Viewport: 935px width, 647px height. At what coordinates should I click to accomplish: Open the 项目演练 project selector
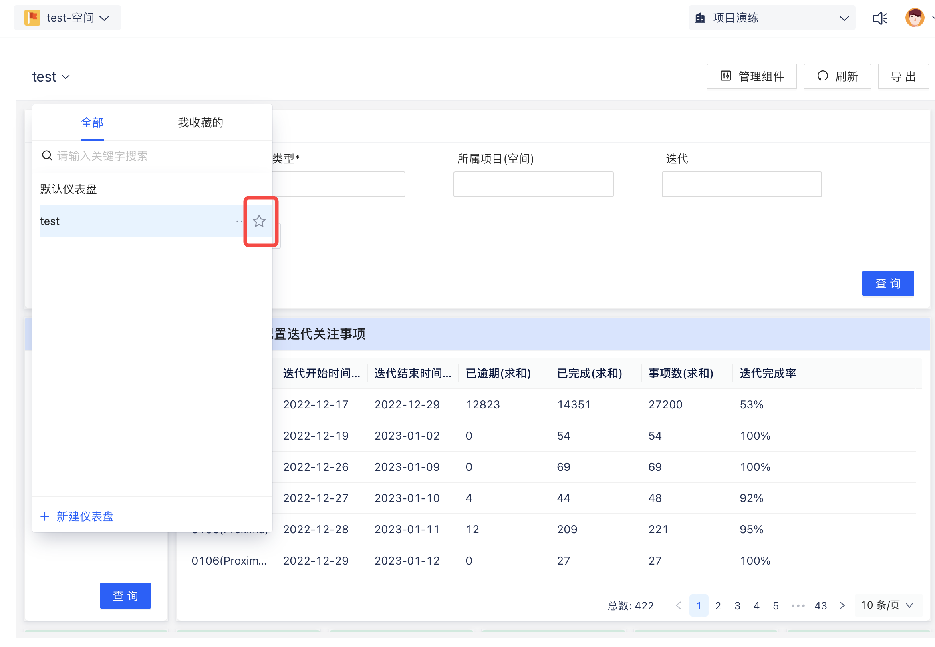(x=772, y=18)
